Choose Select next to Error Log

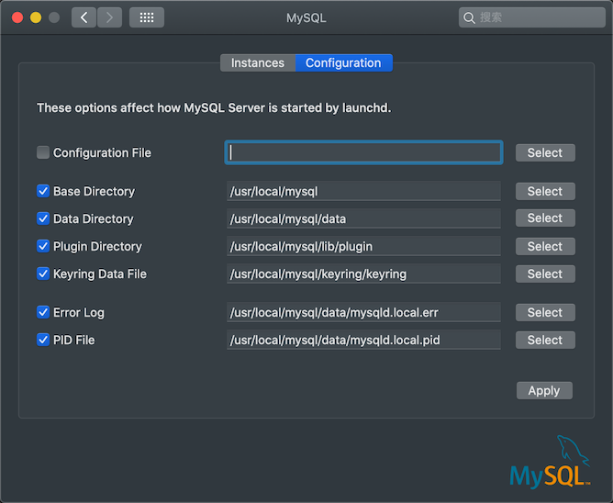544,312
